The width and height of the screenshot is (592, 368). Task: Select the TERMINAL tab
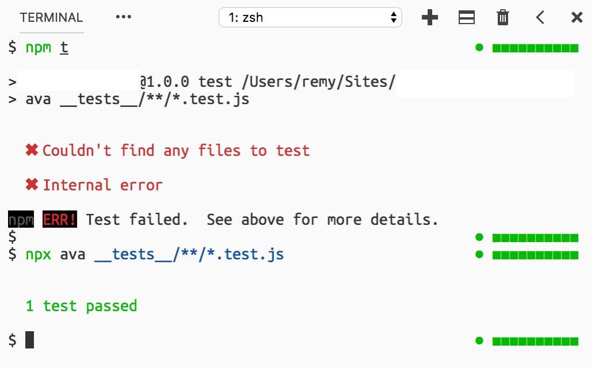[x=51, y=18]
